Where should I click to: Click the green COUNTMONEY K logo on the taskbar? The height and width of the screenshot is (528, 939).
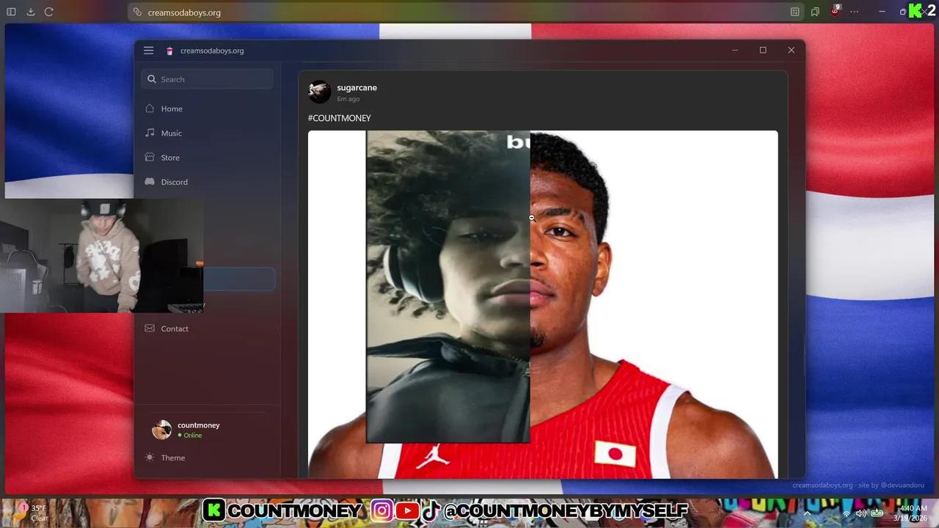pyautogui.click(x=213, y=510)
